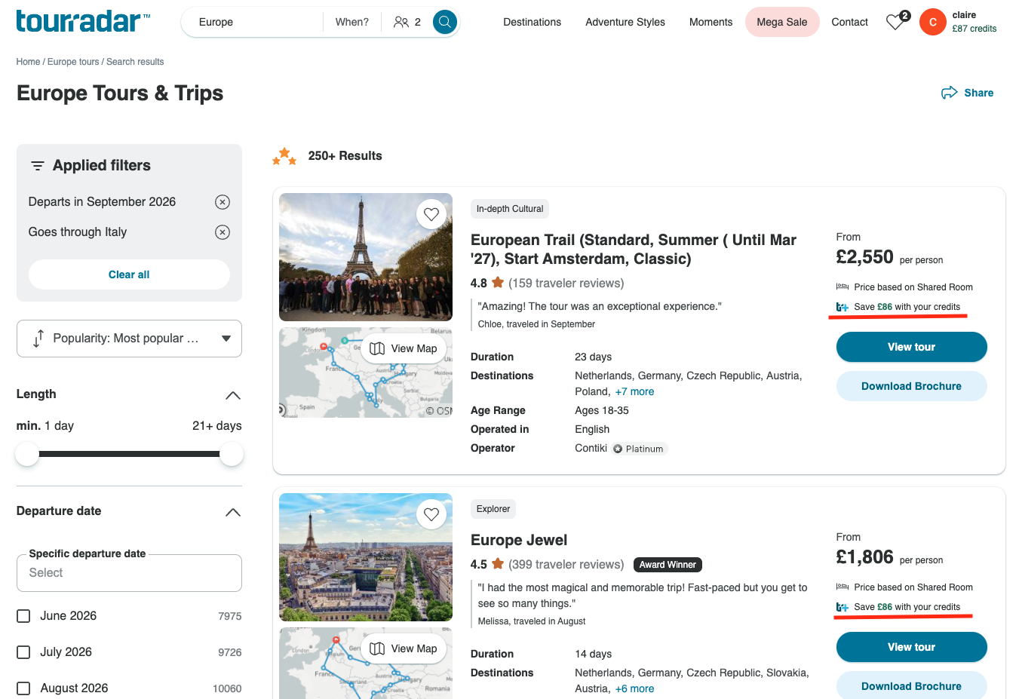Image resolution: width=1019 pixels, height=699 pixels.
Task: Click the £87 credits text
Action: 974,29
